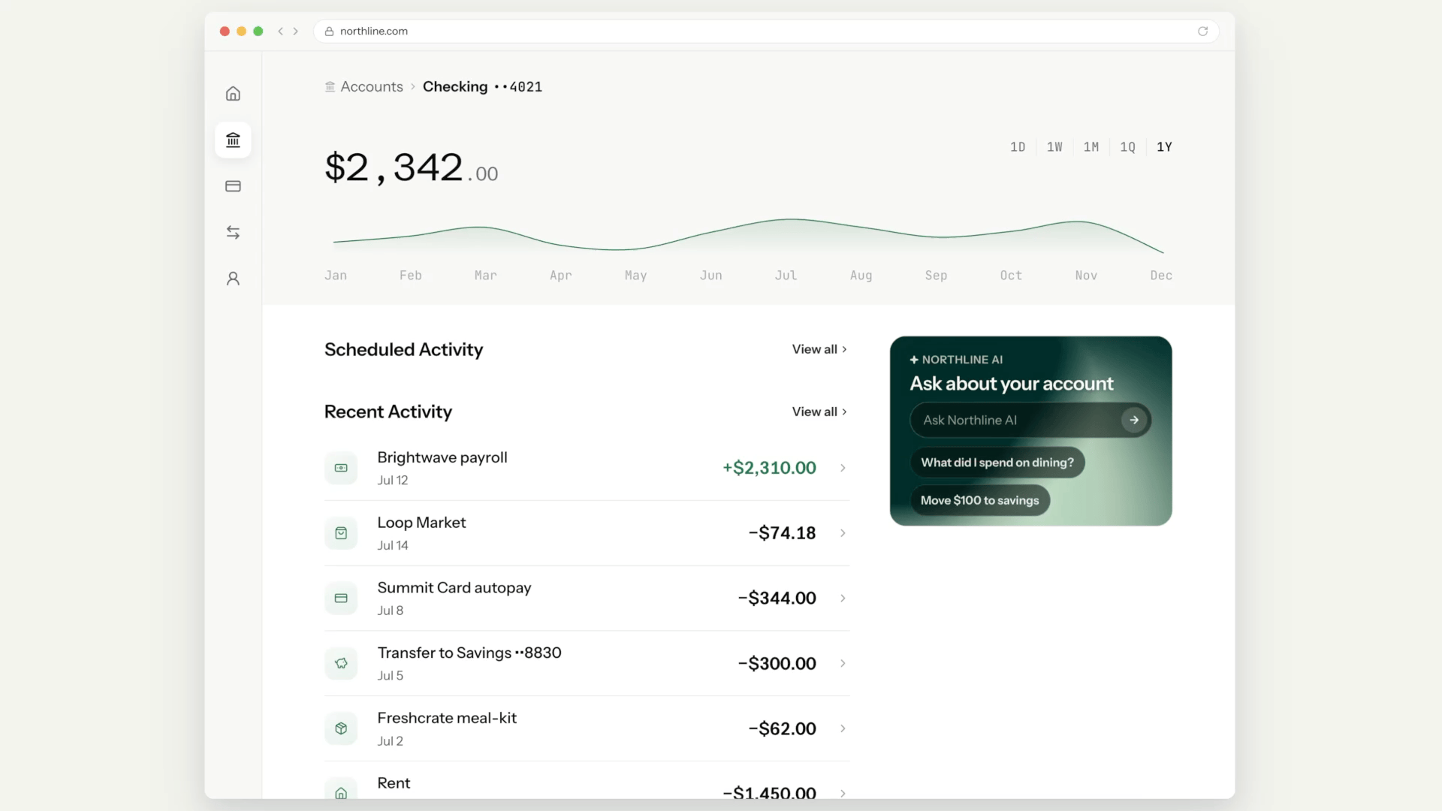Select the 1W time range
The image size is (1442, 811).
point(1054,147)
